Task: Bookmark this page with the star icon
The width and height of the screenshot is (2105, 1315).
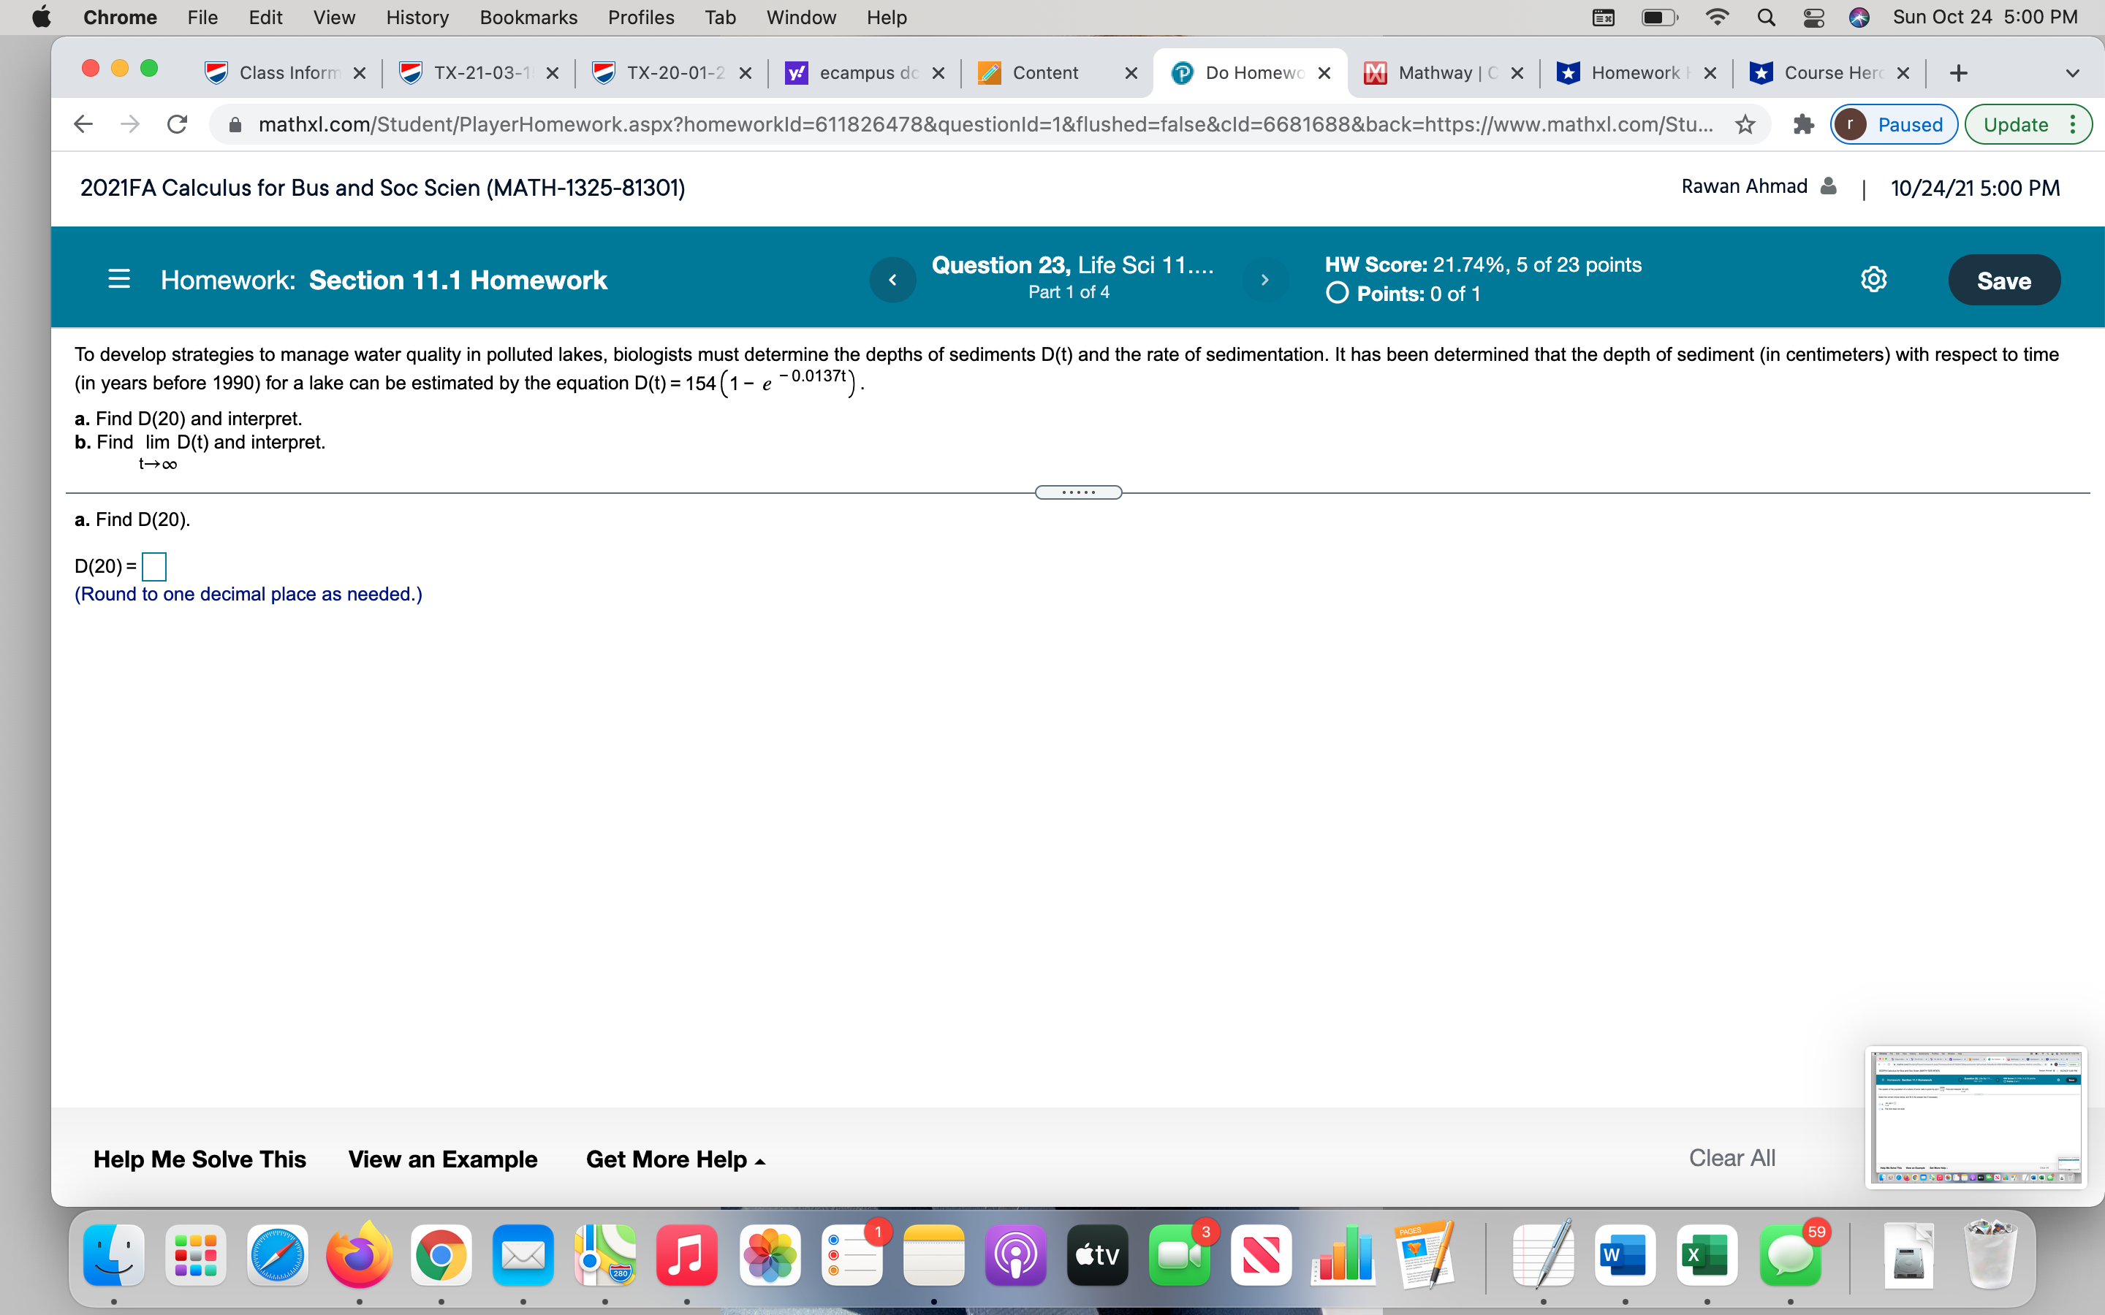Action: pos(1745,124)
